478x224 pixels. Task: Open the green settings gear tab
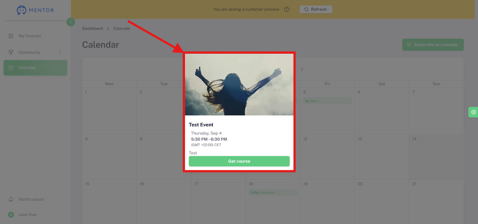click(473, 112)
